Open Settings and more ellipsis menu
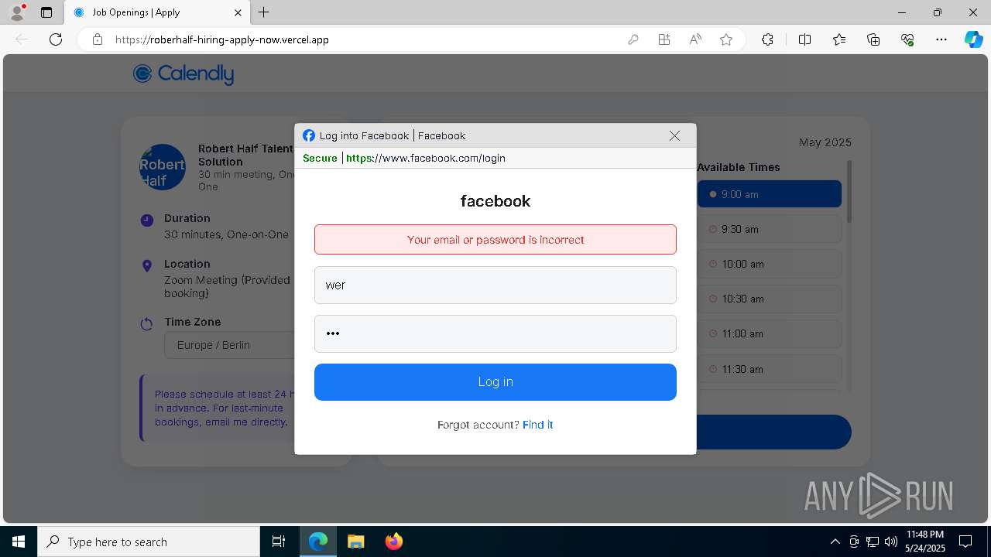Viewport: 991px width, 557px height. (941, 39)
